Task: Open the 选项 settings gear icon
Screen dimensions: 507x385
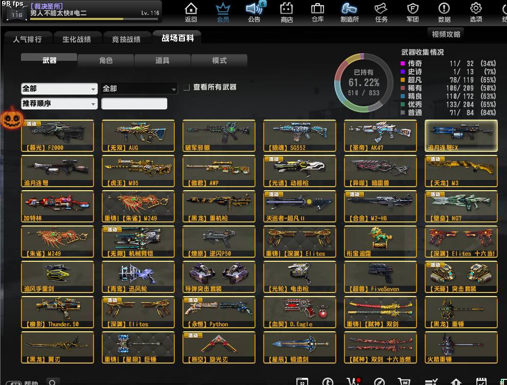Action: pyautogui.click(x=476, y=12)
